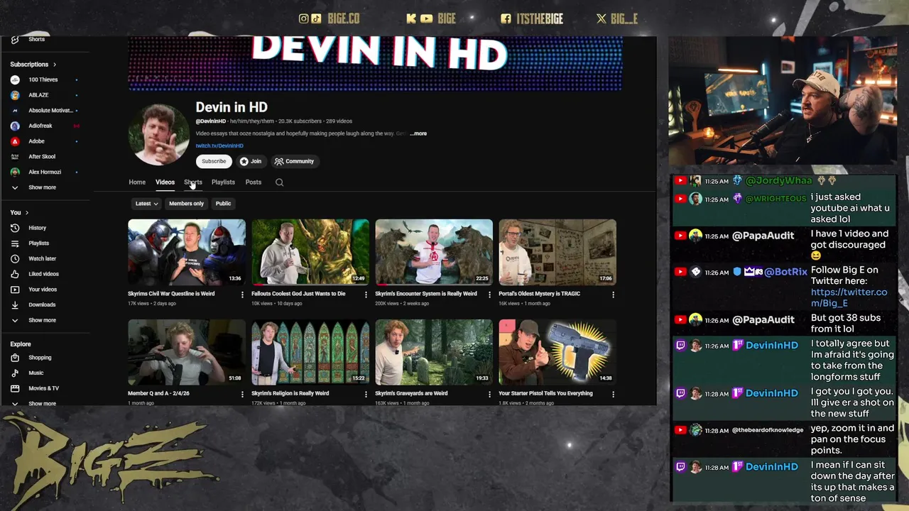Image resolution: width=909 pixels, height=511 pixels.
Task: Open the Playlists channel tab
Action: (x=223, y=182)
